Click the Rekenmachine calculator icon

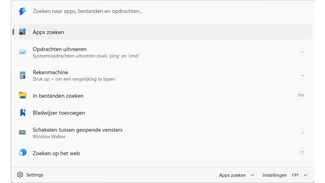tap(23, 75)
